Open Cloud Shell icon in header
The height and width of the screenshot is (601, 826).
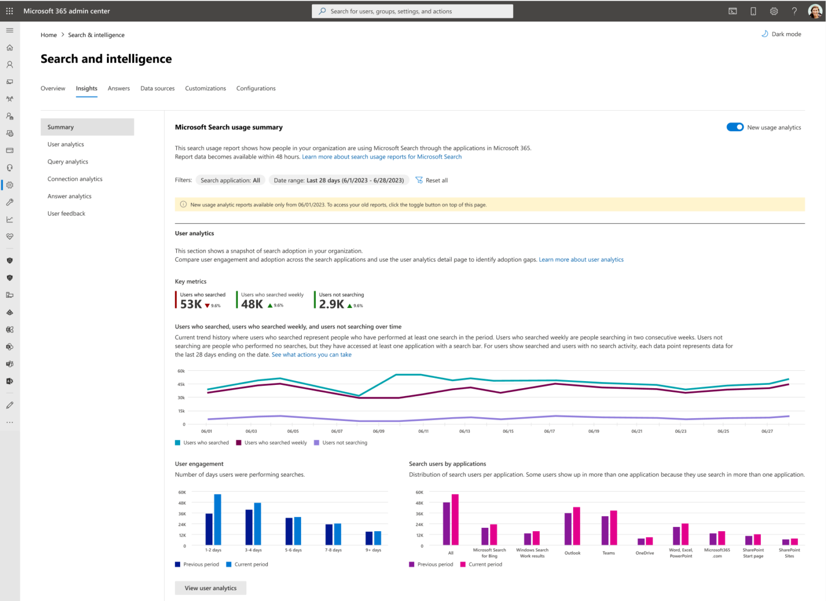tap(732, 11)
